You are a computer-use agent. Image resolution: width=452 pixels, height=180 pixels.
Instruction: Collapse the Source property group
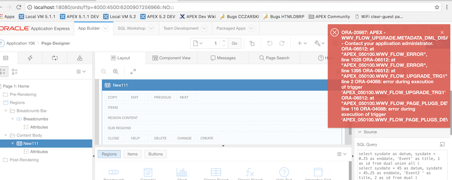point(359,132)
